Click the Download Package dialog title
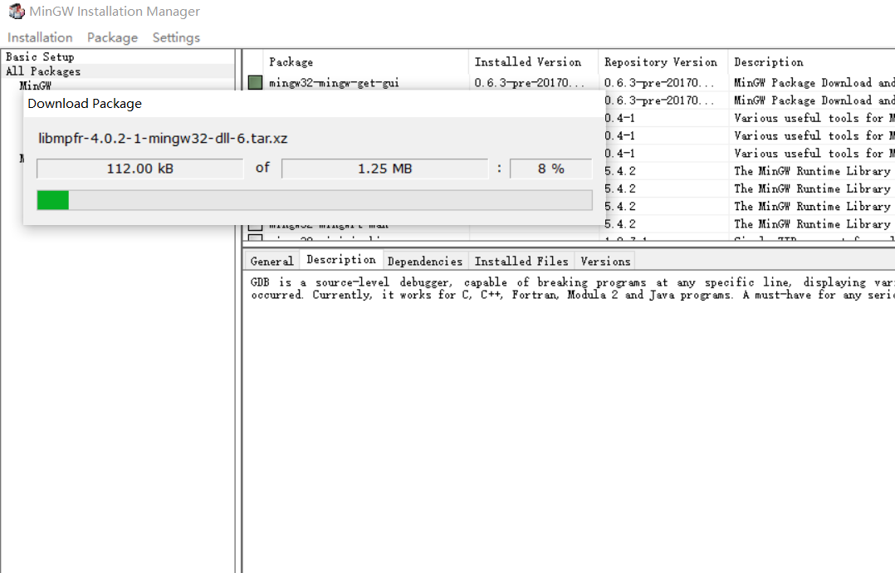The width and height of the screenshot is (895, 573). (x=85, y=104)
